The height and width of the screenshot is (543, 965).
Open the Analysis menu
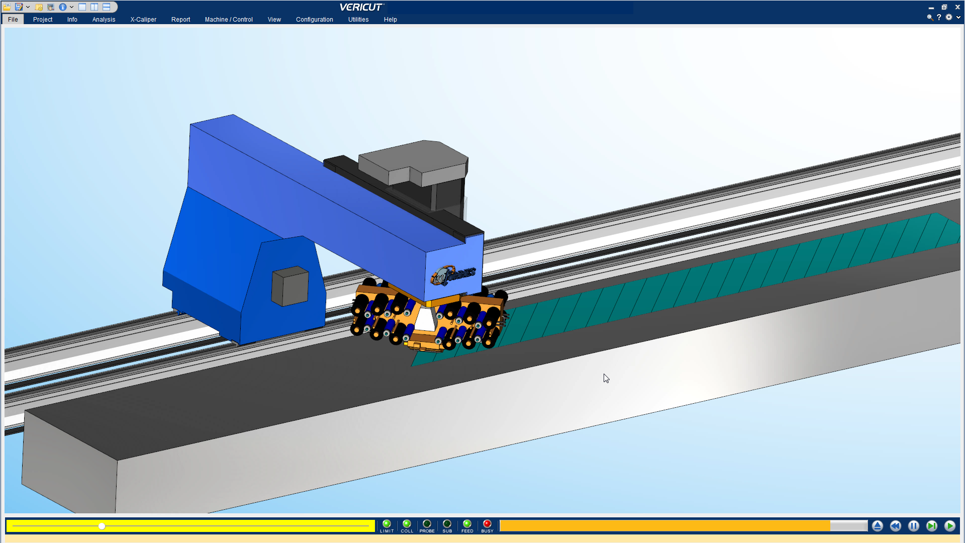(104, 20)
